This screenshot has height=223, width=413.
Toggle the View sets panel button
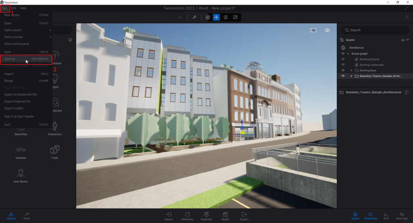click(x=401, y=216)
